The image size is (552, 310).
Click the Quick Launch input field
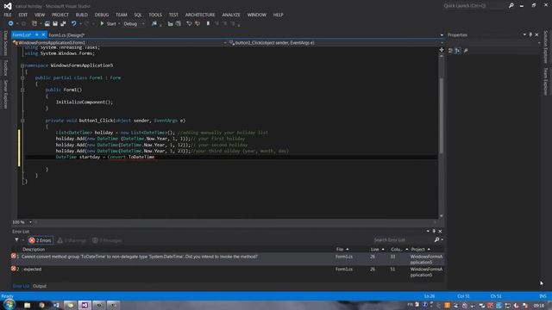(x=474, y=6)
